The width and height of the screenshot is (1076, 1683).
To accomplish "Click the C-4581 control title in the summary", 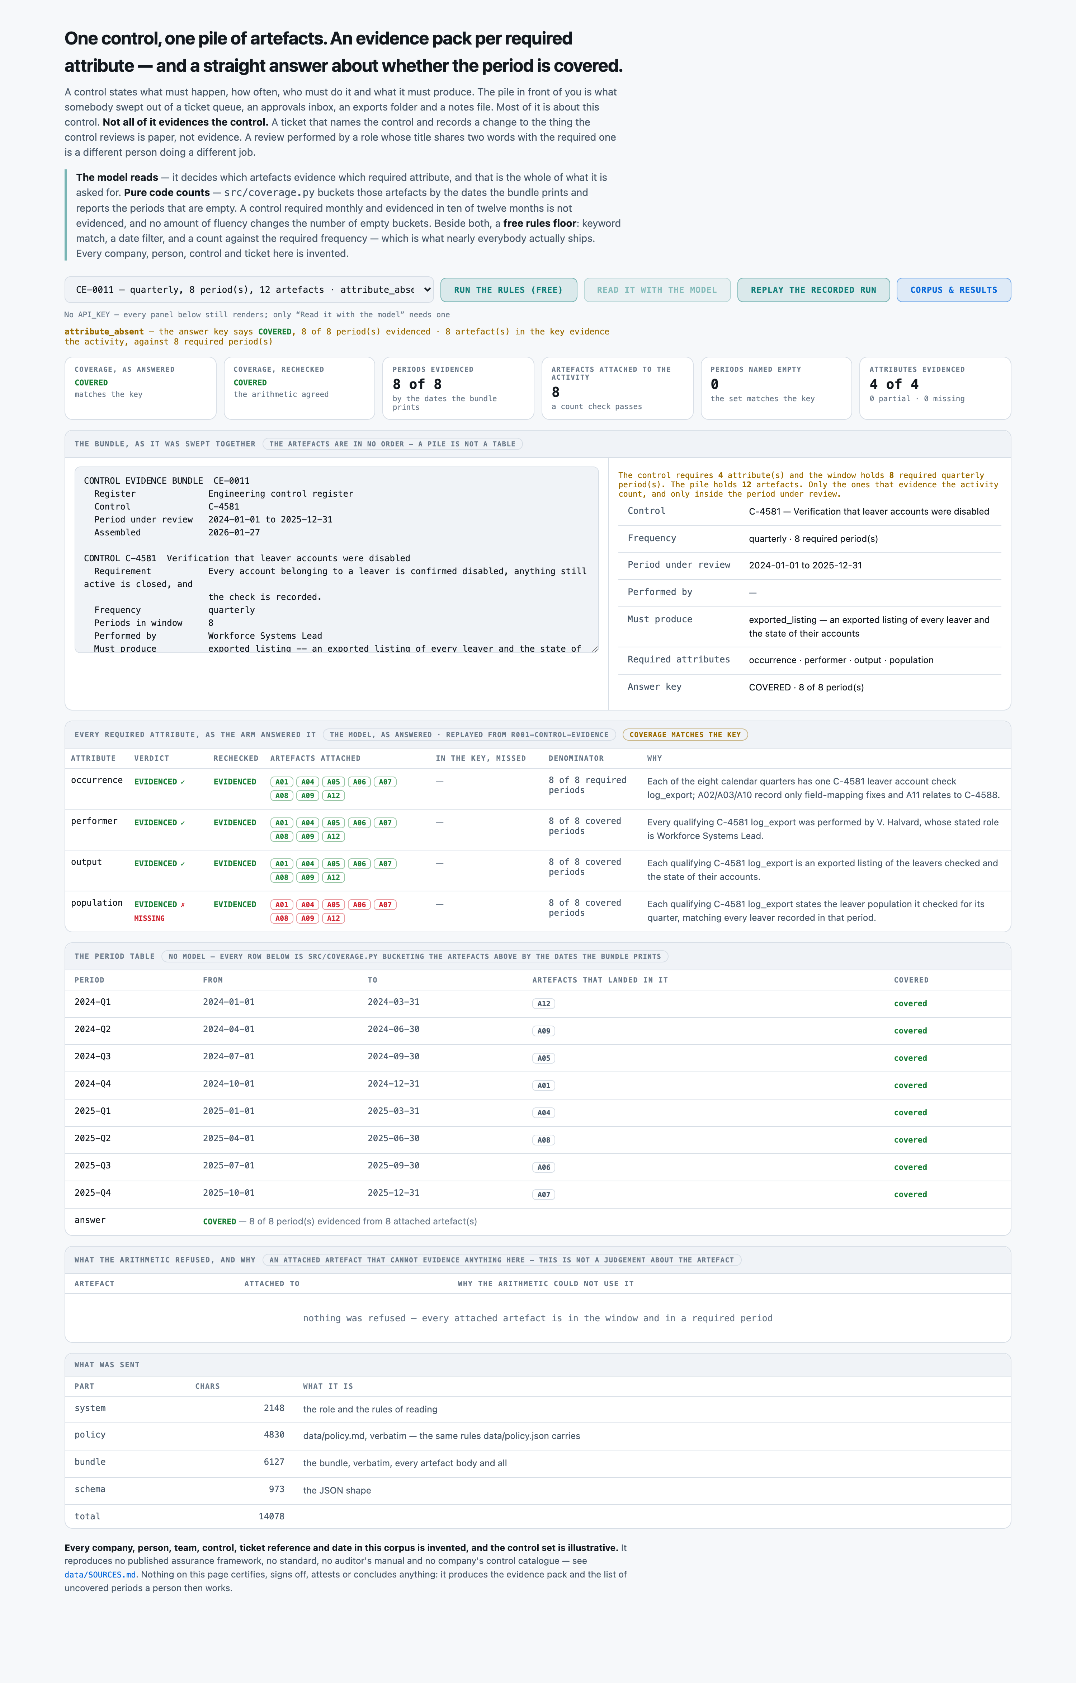I will [x=869, y=512].
